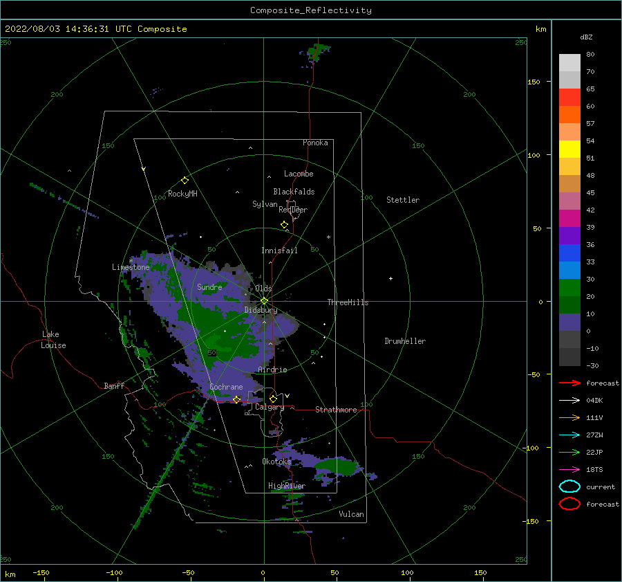Click the Lake Louise label
Viewport: 622px width, 582px height.
53,340
